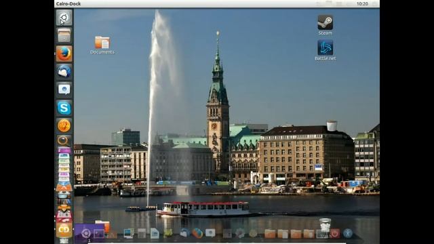Screen dimensions: 434x244
Task: Open the terminal icon in Cairo-Dock
Action: (x=99, y=234)
